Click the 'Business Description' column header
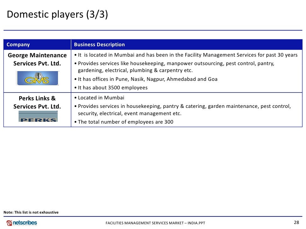 (x=99, y=45)
